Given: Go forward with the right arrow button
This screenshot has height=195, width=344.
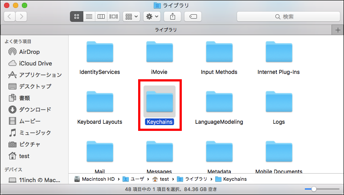Looking at the screenshot, I should pos(21,16).
